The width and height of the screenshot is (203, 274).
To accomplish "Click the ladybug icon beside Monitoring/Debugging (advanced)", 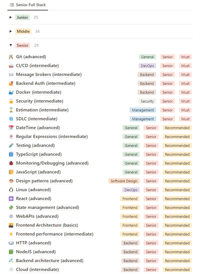I will 11,163.
